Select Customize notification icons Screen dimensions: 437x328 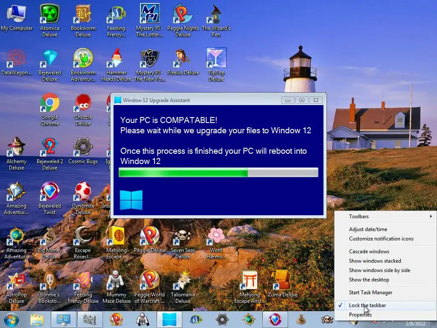point(386,239)
